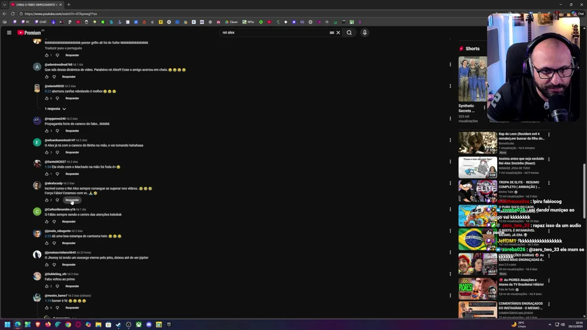Jump to 0:22 timestamp in @xdaniel0028 comment
This screenshot has height=330, width=587.
tap(48, 91)
